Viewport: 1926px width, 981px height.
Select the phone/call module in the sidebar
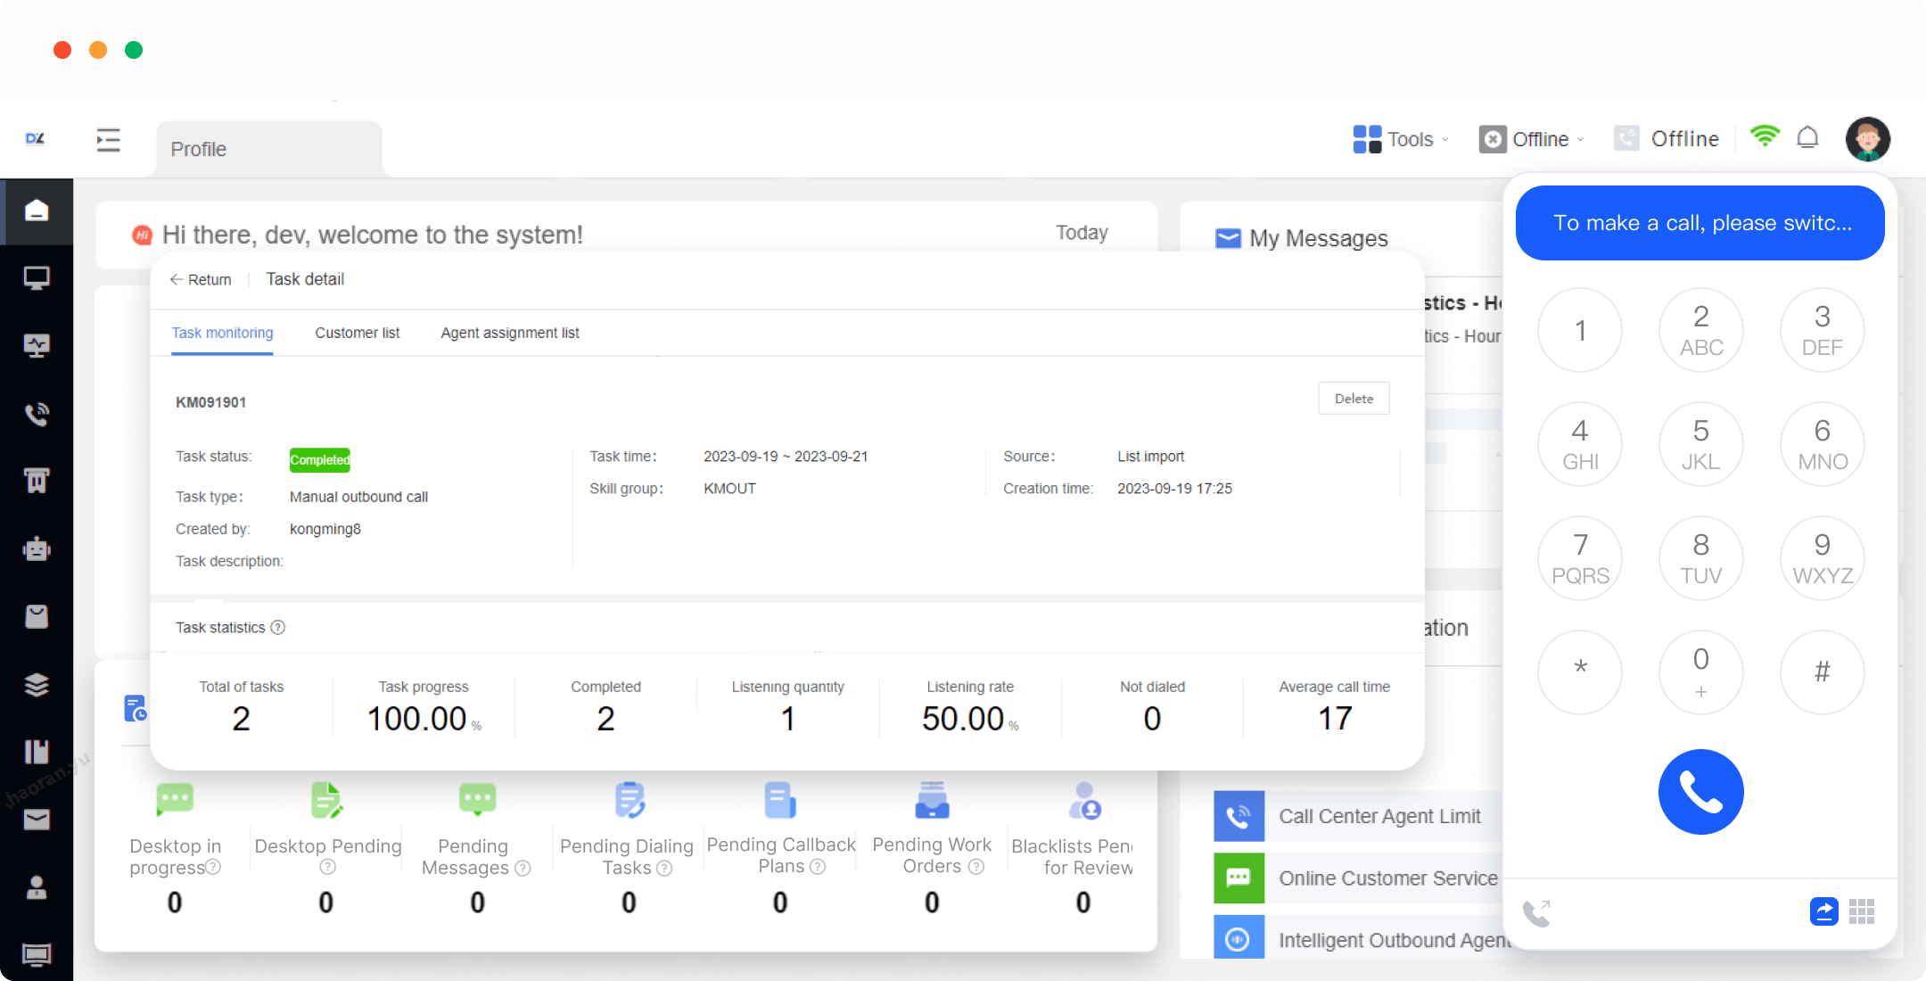click(36, 413)
